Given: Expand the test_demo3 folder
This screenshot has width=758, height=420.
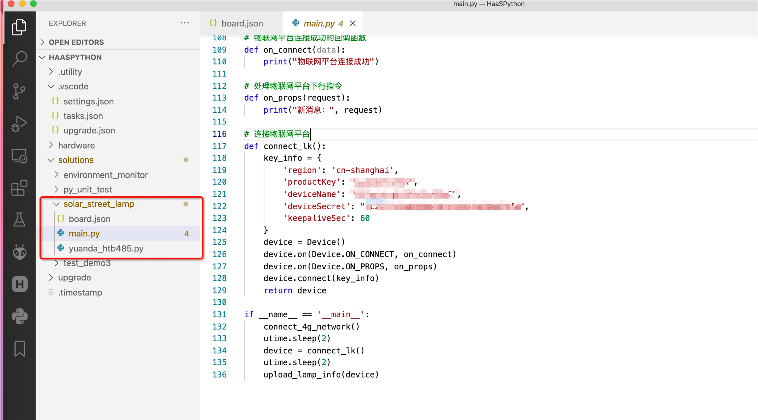Looking at the screenshot, I should (x=118, y=263).
